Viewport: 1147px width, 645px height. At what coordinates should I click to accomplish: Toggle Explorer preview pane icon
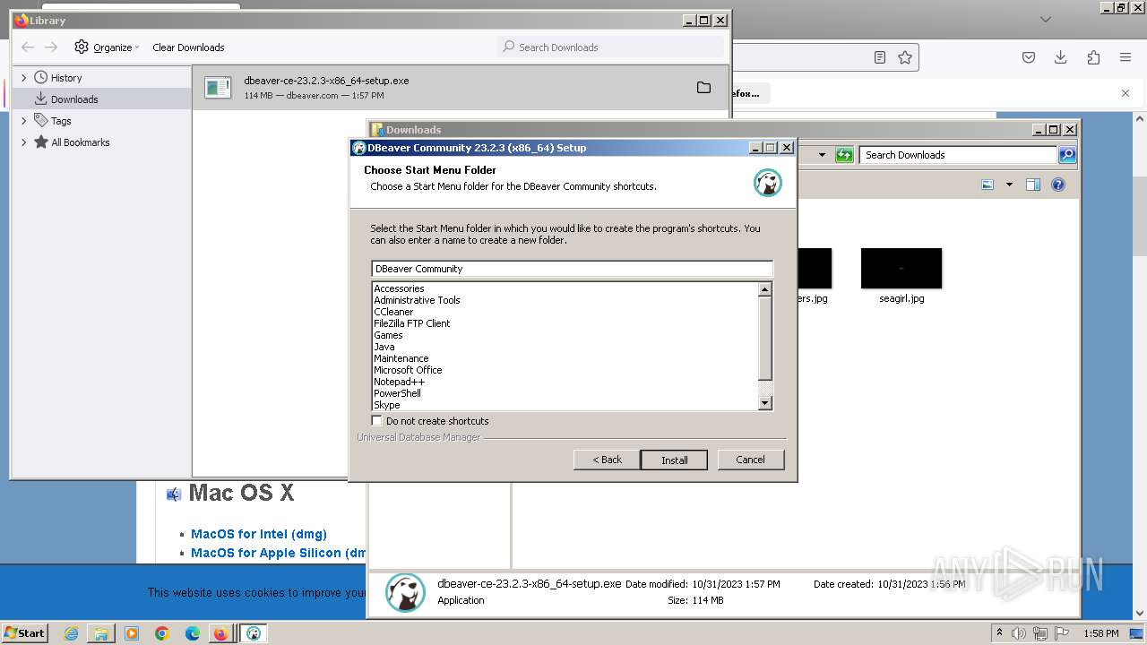[1033, 185]
